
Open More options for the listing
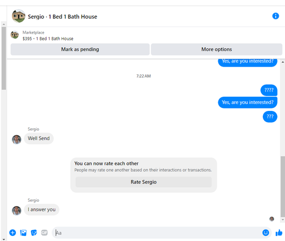[217, 49]
